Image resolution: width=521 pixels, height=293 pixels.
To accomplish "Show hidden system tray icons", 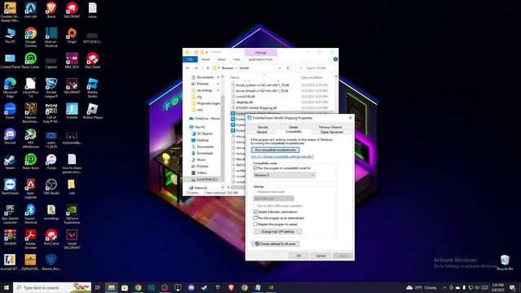I will click(444, 287).
